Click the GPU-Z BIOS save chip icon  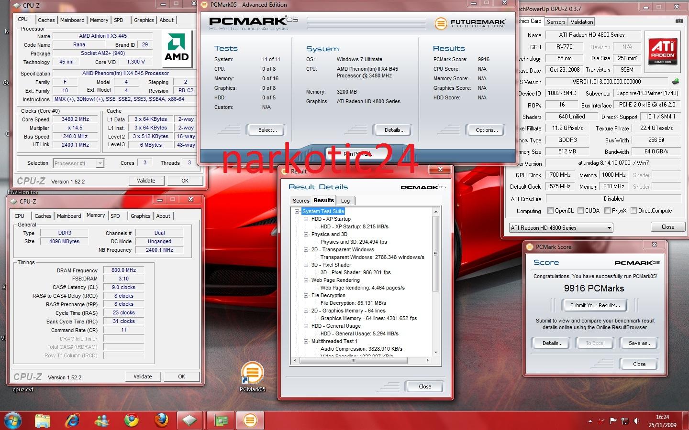676,82
